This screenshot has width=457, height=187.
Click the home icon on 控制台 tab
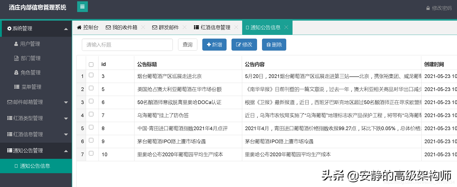click(79, 27)
